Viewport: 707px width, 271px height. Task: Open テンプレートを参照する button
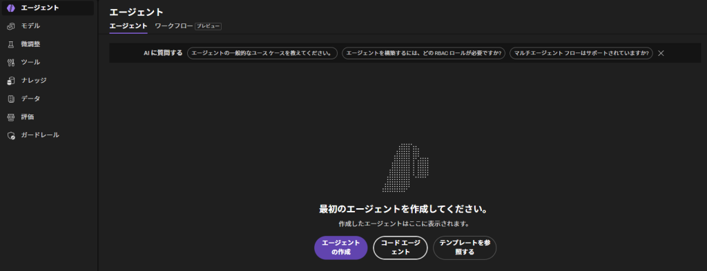[x=465, y=248]
